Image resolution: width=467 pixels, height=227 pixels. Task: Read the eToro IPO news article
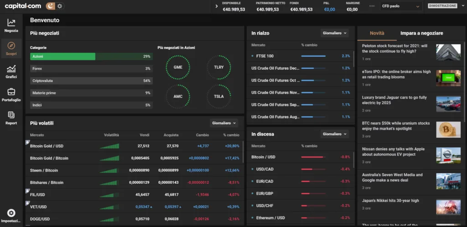click(x=396, y=74)
